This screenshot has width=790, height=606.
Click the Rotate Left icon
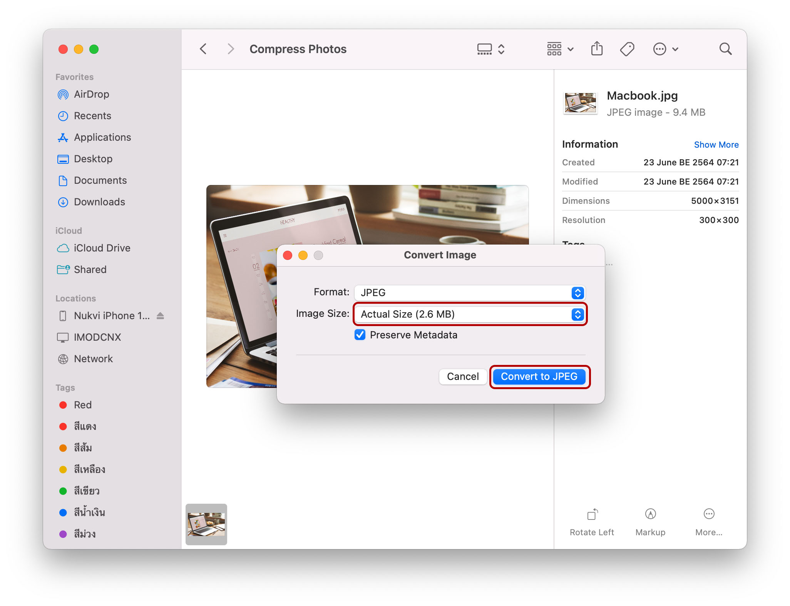tap(592, 514)
